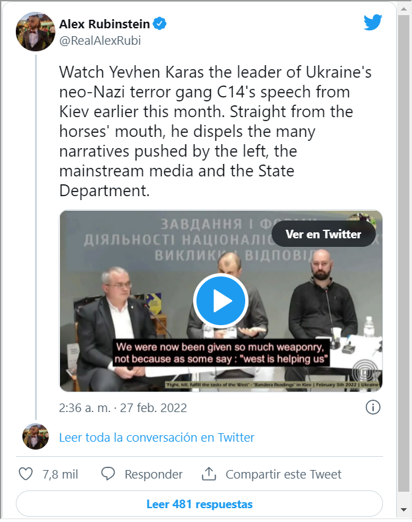Screen dimensions: 412x522
Task: Like the tweet with heart icon
Action: click(26, 474)
